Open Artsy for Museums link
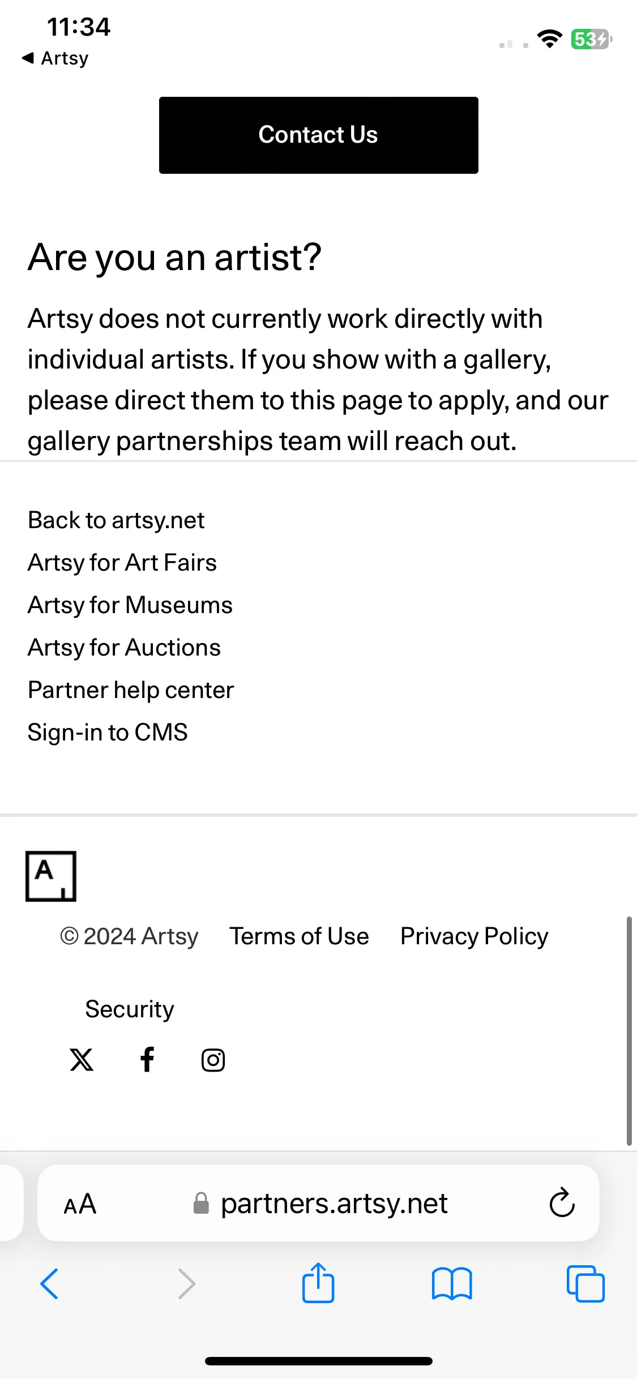This screenshot has height=1379, width=637. point(130,605)
